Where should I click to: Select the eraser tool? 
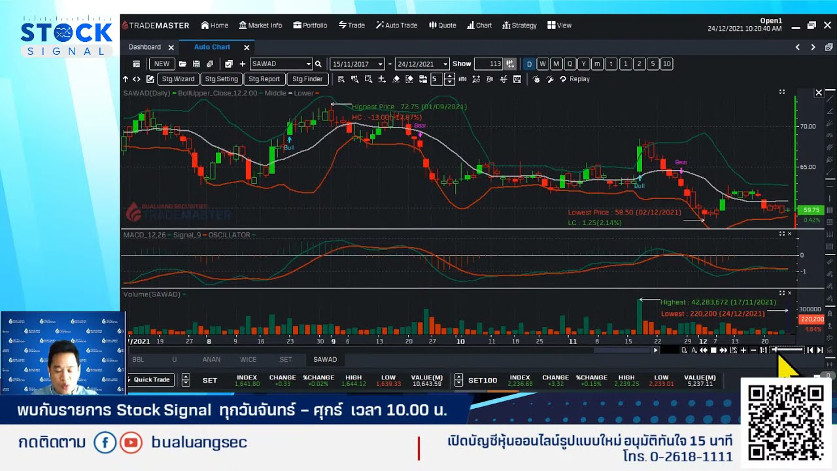[396, 79]
